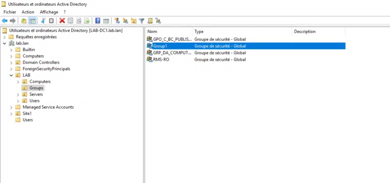390x183 pixels.
Task: Open the Affichage menu
Action: tap(49, 12)
